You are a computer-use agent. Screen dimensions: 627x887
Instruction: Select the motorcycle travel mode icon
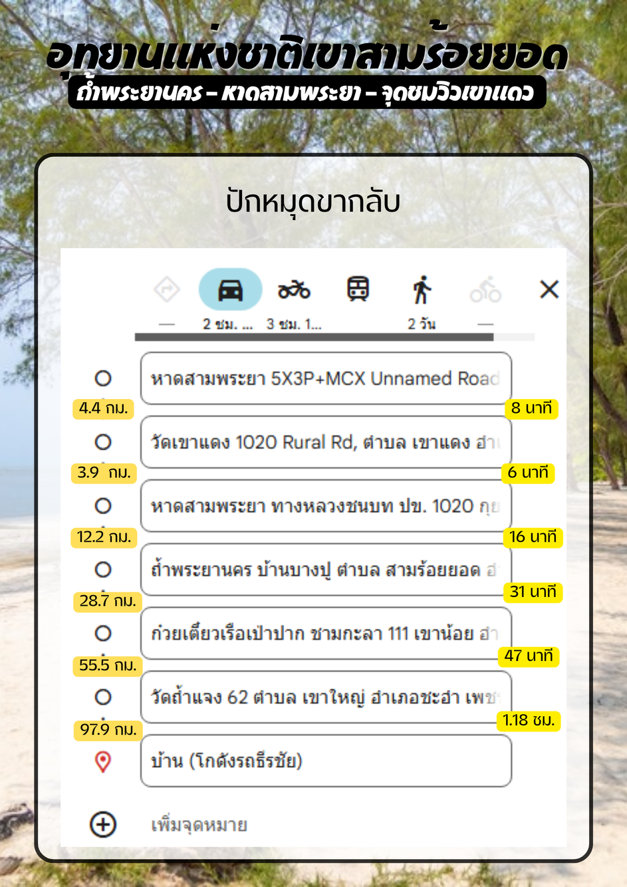(x=294, y=290)
